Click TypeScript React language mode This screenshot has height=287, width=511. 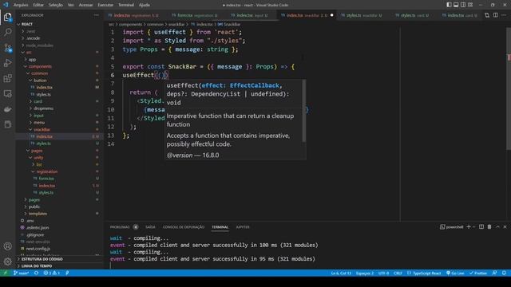point(424,273)
